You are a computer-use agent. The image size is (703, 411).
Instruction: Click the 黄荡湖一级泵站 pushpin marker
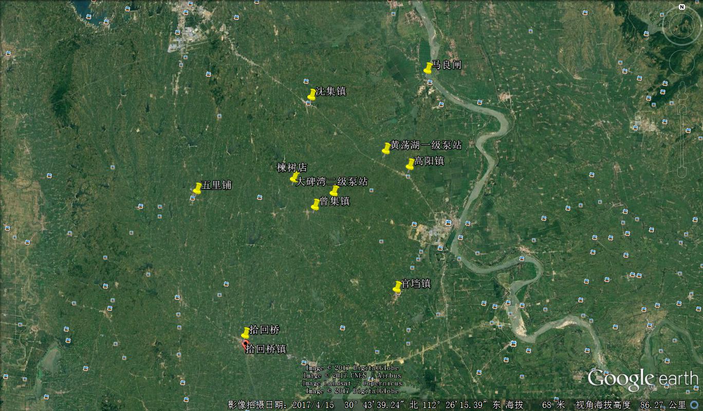tap(386, 148)
